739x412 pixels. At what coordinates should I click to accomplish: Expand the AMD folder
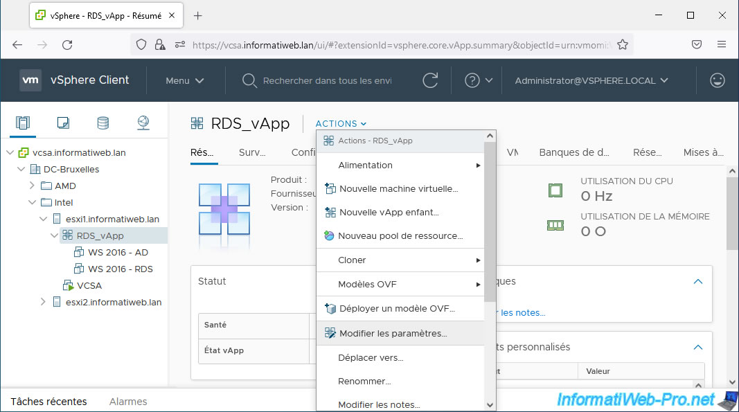pyautogui.click(x=32, y=186)
